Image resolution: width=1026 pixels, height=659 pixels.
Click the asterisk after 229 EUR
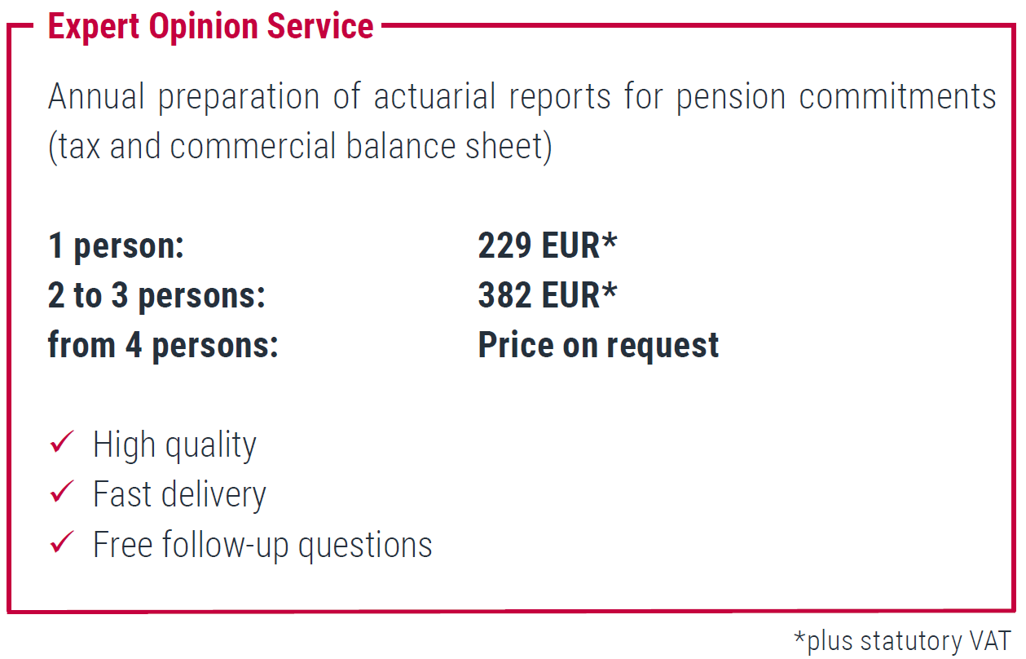609,242
